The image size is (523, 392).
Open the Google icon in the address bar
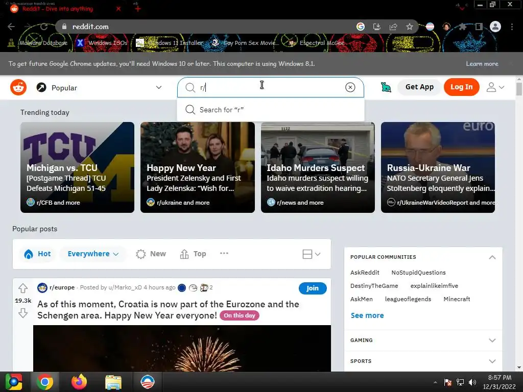tap(360, 27)
